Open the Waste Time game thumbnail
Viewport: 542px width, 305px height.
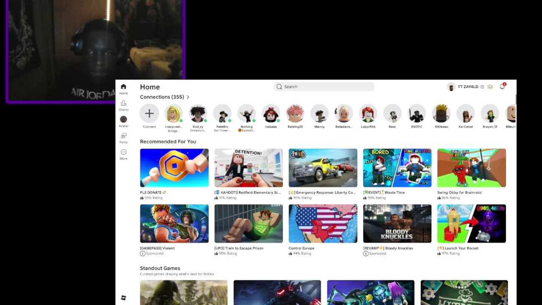[x=397, y=168]
